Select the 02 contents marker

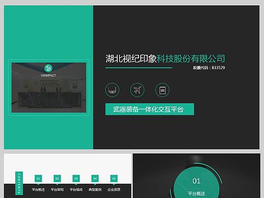(x=57, y=179)
